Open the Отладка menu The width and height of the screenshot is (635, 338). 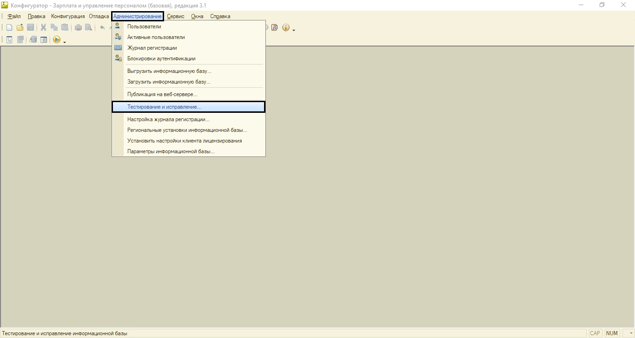[x=99, y=16]
